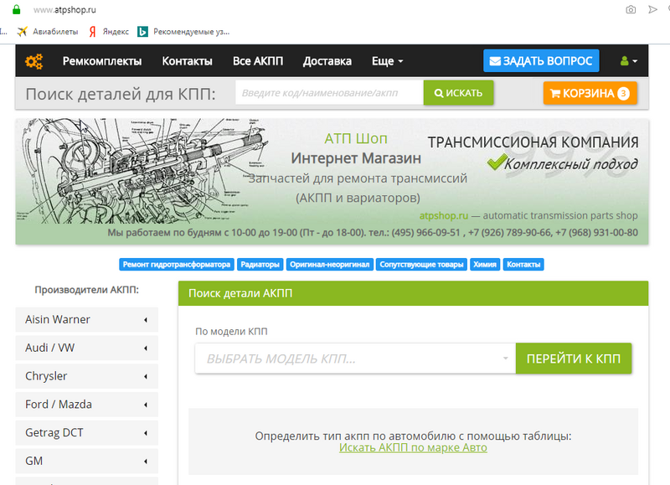This screenshot has width=670, height=485.
Task: Open the Ремкомплекты menu item
Action: tap(102, 61)
